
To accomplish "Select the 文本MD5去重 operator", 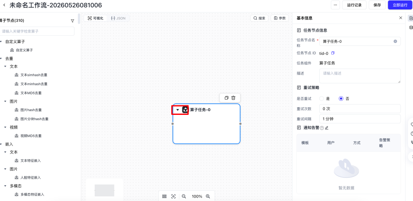I will pos(31,93).
